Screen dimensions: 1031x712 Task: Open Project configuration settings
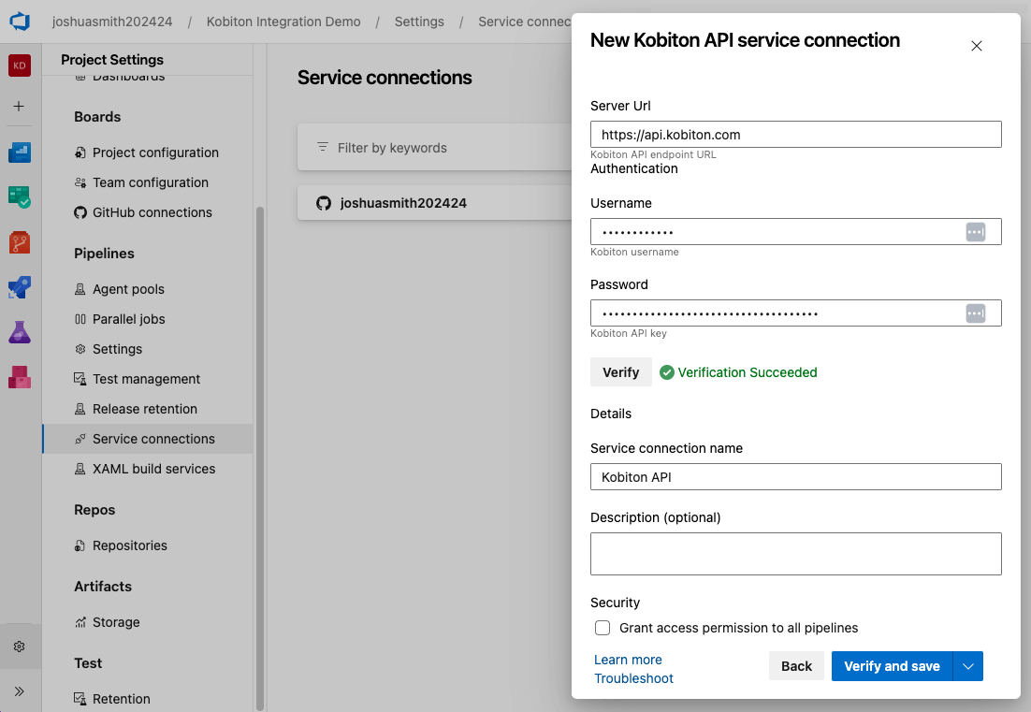(148, 153)
